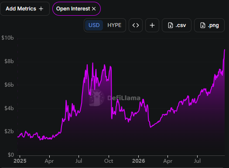
Task: Click the 2025 x-axis label
Action: [x=20, y=161]
